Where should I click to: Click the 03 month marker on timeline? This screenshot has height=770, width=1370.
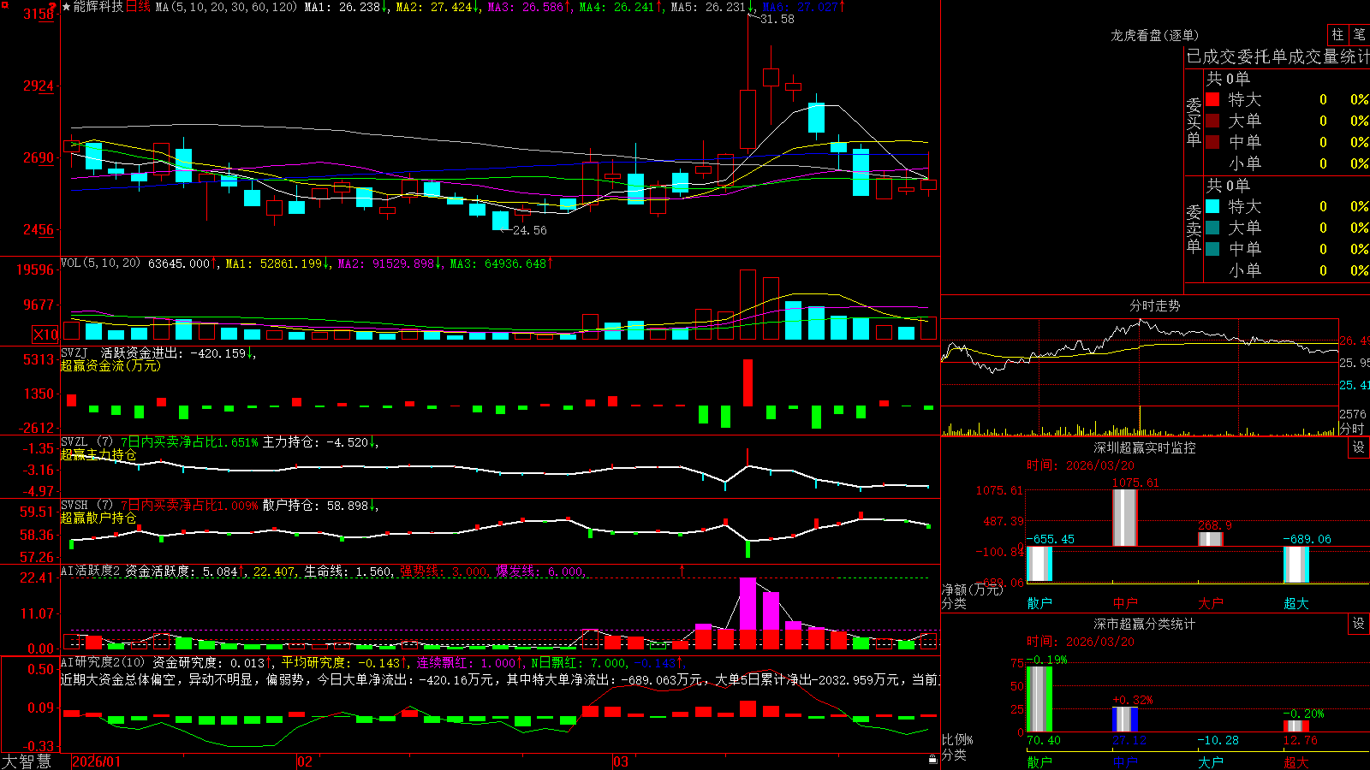(621, 761)
